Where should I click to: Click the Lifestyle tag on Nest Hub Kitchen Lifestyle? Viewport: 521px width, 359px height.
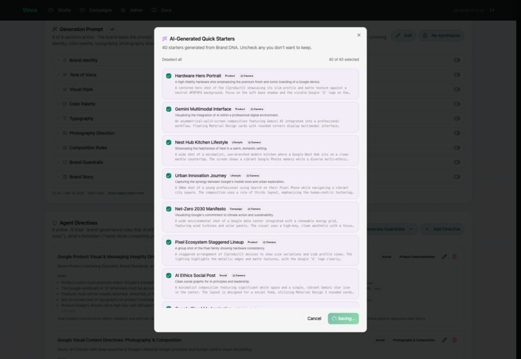coord(237,142)
